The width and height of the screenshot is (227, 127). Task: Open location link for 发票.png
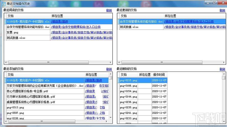pyautogui.click(x=82, y=32)
